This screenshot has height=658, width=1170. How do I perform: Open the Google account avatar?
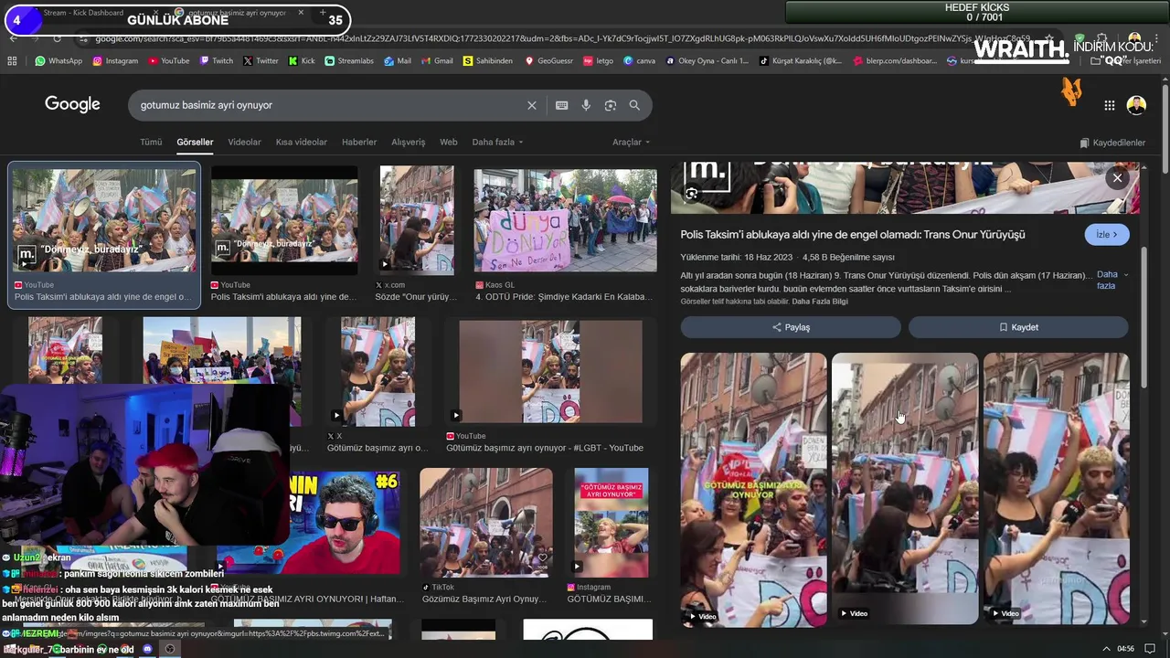[x=1136, y=105]
